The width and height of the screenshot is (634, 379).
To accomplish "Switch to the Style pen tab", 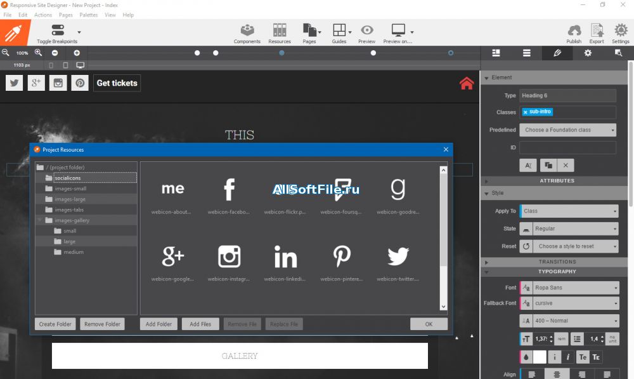I will point(557,53).
